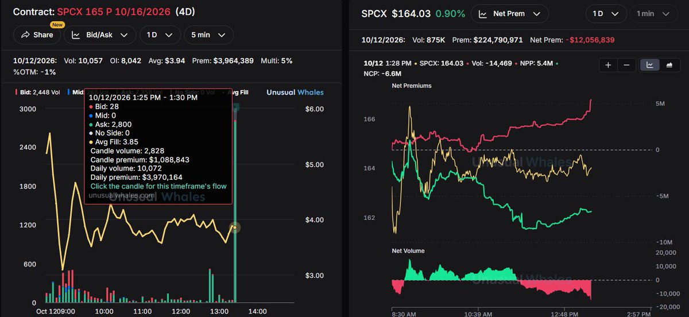
Task: Zoom out with the minus icon
Action: (626, 65)
